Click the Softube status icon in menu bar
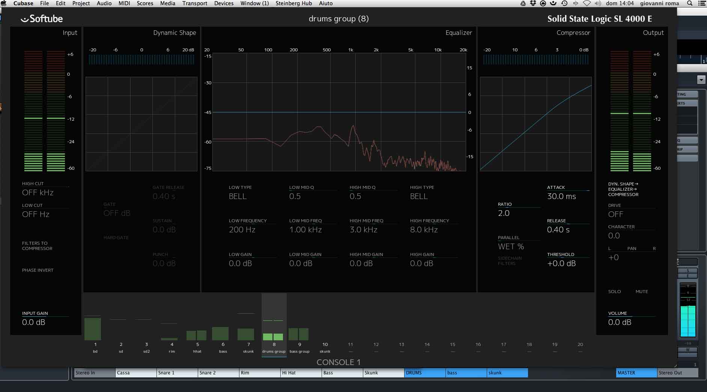 click(553, 3)
